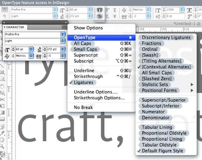Click the Underline T icon in control bar

[x=115, y=10]
